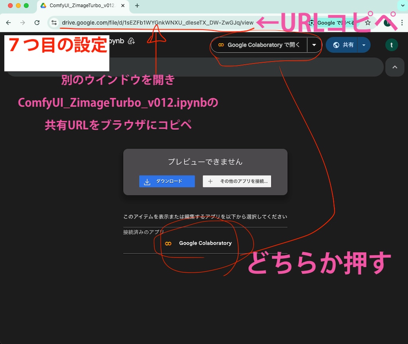408x344 pixels.
Task: Click the browser reload icon
Action: pyautogui.click(x=36, y=23)
